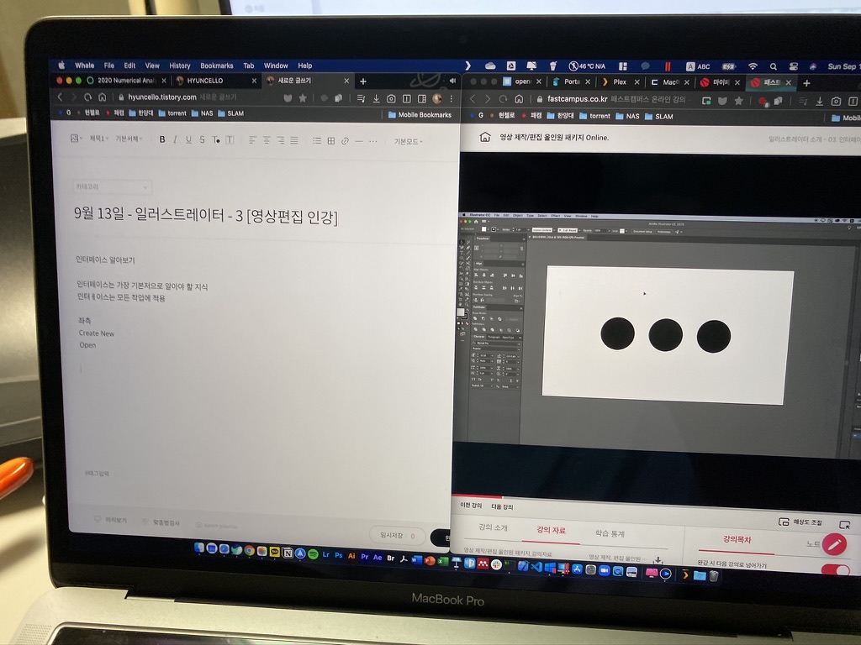861x645 pixels.
Task: Open the 카테고리 category dropdown
Action: pos(112,187)
